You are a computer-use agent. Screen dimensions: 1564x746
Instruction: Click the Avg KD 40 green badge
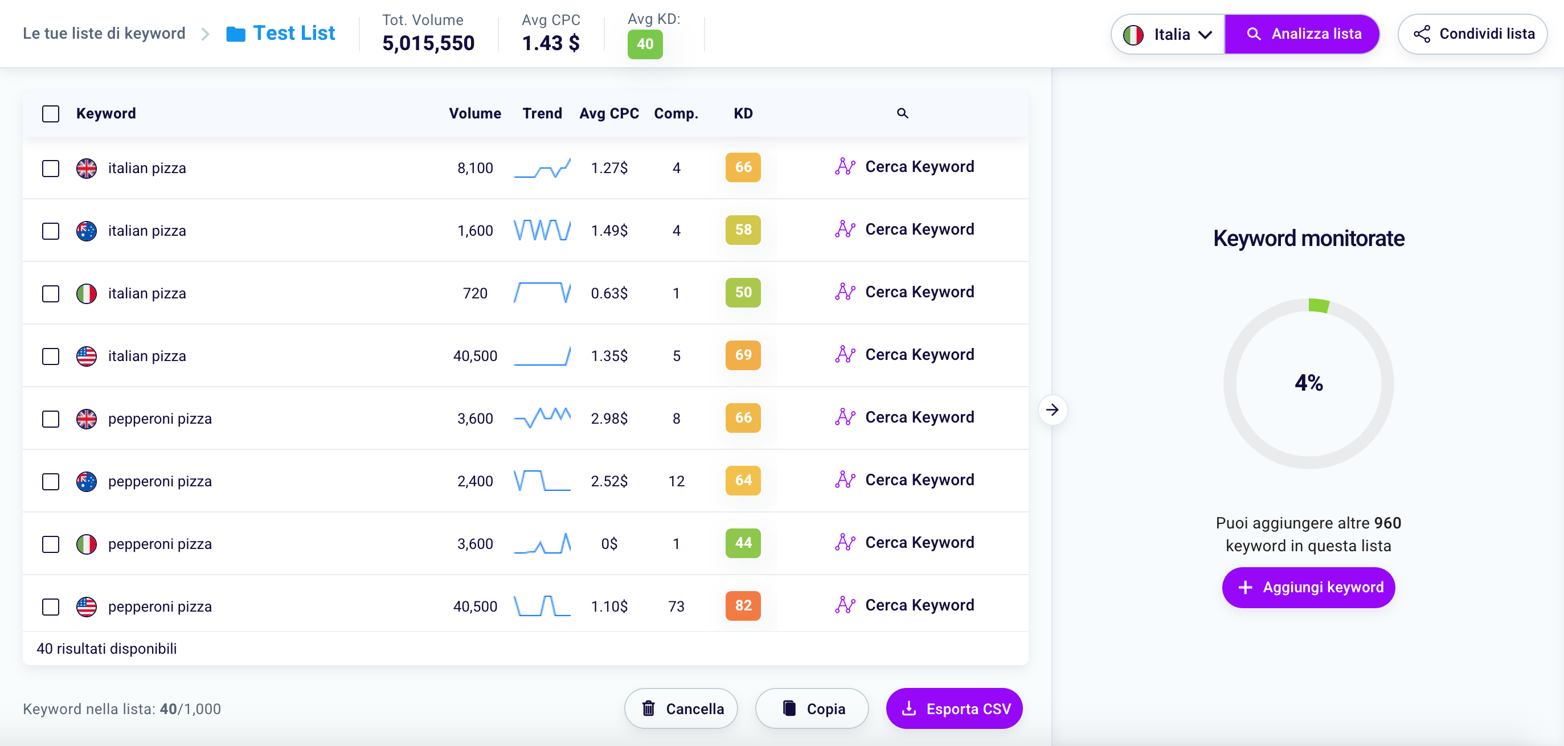point(644,44)
